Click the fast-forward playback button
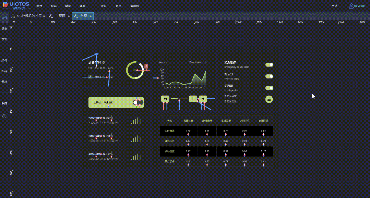 203,99
